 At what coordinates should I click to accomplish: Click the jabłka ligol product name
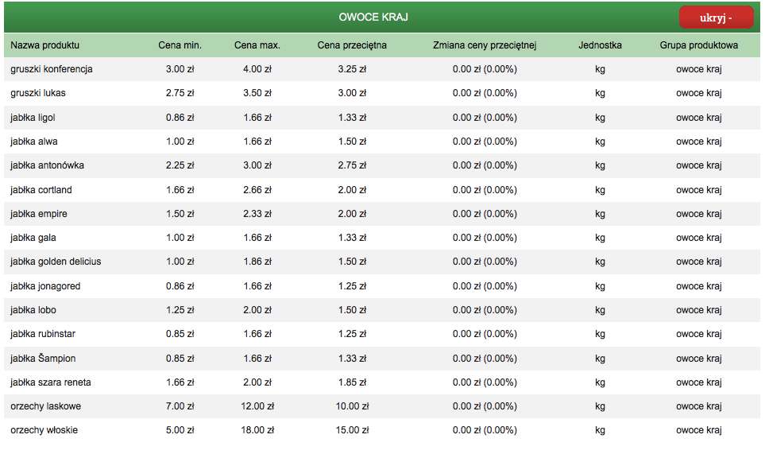pos(33,118)
